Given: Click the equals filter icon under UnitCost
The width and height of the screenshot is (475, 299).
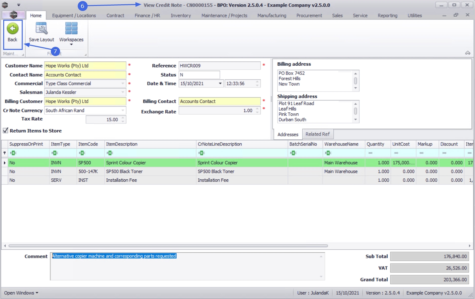Looking at the screenshot, I should pyautogui.click(x=396, y=153).
